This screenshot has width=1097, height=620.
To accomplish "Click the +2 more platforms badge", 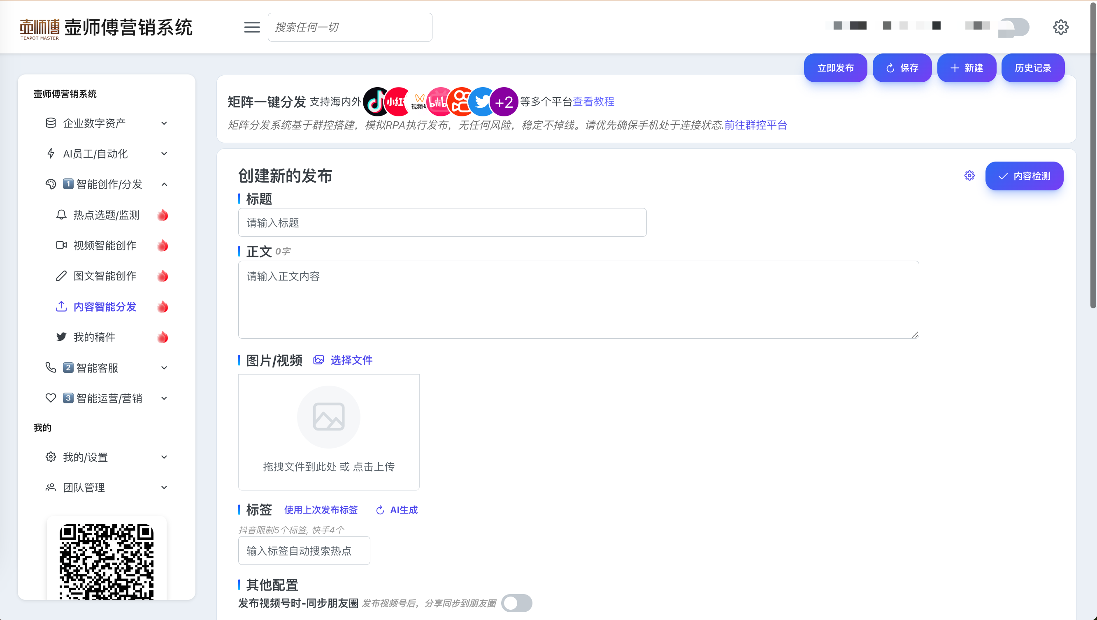I will pos(504,102).
